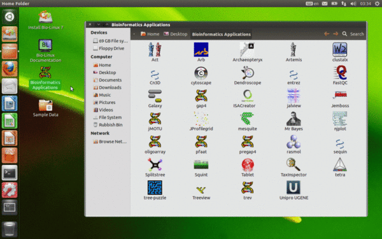Open Downloads in the sidebar
This screenshot has width=382, height=239.
point(107,87)
